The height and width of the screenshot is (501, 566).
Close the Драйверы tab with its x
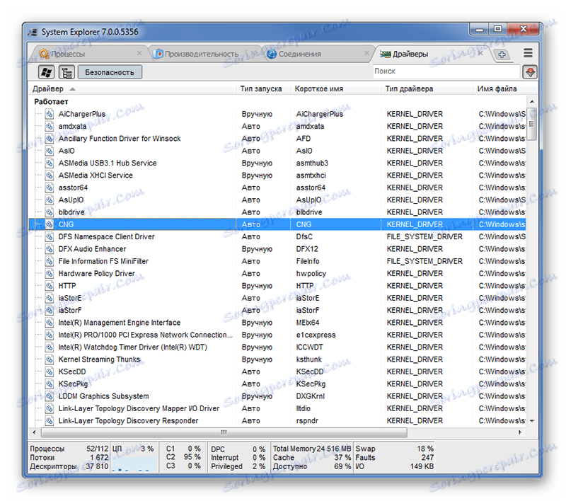pyautogui.click(x=480, y=52)
